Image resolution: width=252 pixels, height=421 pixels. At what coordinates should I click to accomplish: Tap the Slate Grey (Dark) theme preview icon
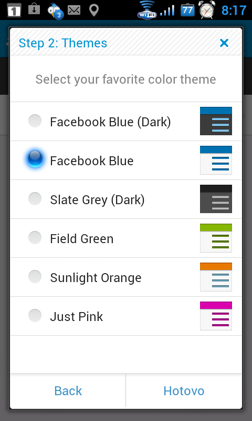coord(216,199)
